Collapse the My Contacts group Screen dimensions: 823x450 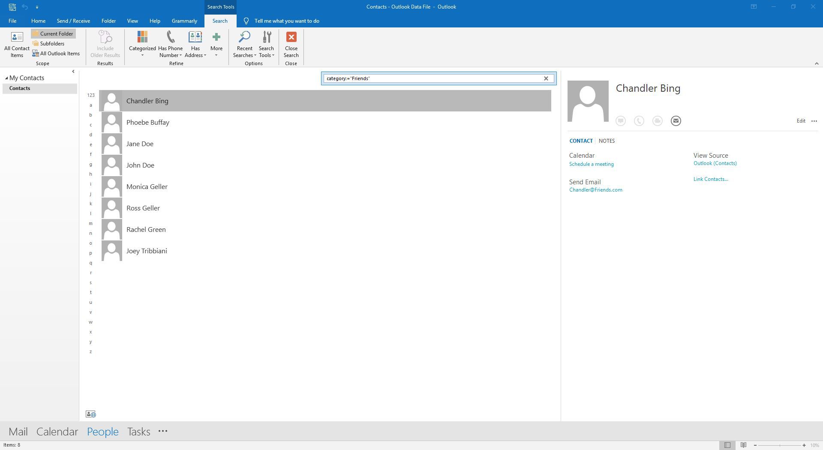pos(6,78)
